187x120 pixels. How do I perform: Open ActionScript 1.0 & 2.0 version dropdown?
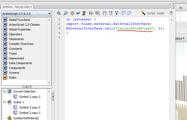[x=27, y=14]
